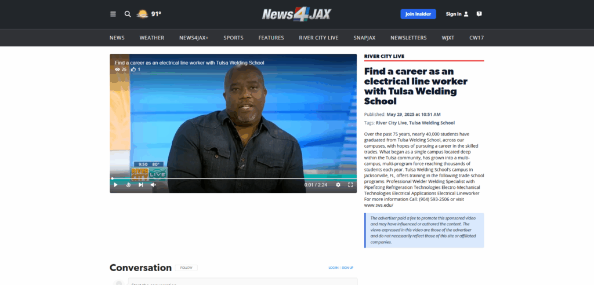
Task: Open the Tulsa Welding School tag link
Action: [432, 123]
